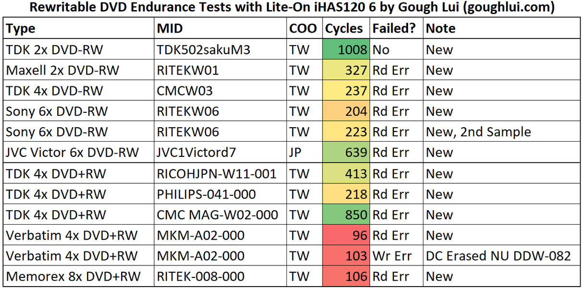Screen dimensions: 583x288
Task: Select the Wr Err failure cell
Action: click(x=392, y=256)
